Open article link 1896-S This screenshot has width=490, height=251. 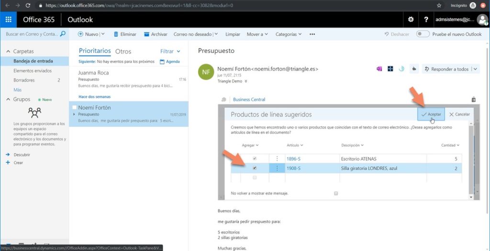point(293,158)
